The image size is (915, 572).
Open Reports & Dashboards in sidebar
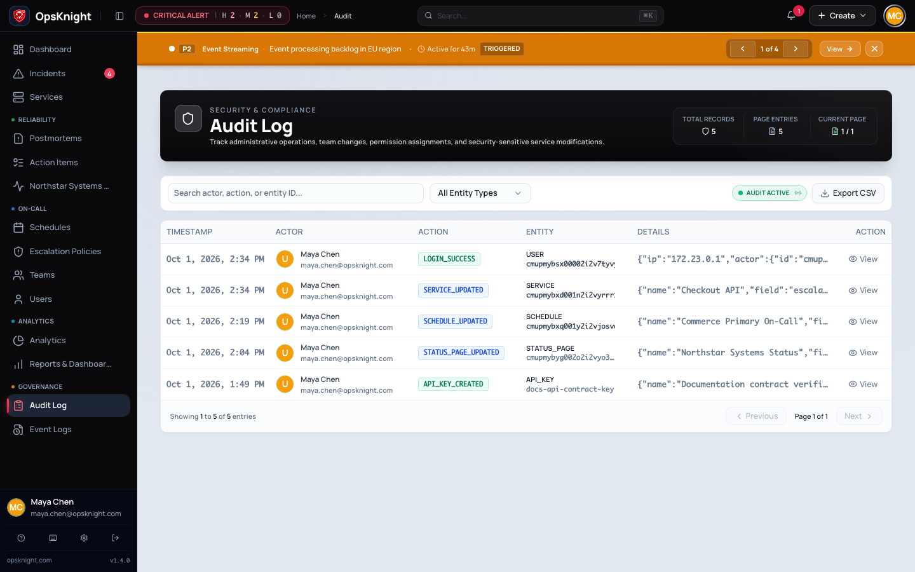pyautogui.click(x=68, y=364)
